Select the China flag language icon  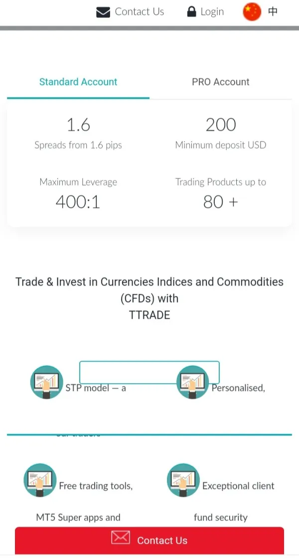[x=252, y=11]
